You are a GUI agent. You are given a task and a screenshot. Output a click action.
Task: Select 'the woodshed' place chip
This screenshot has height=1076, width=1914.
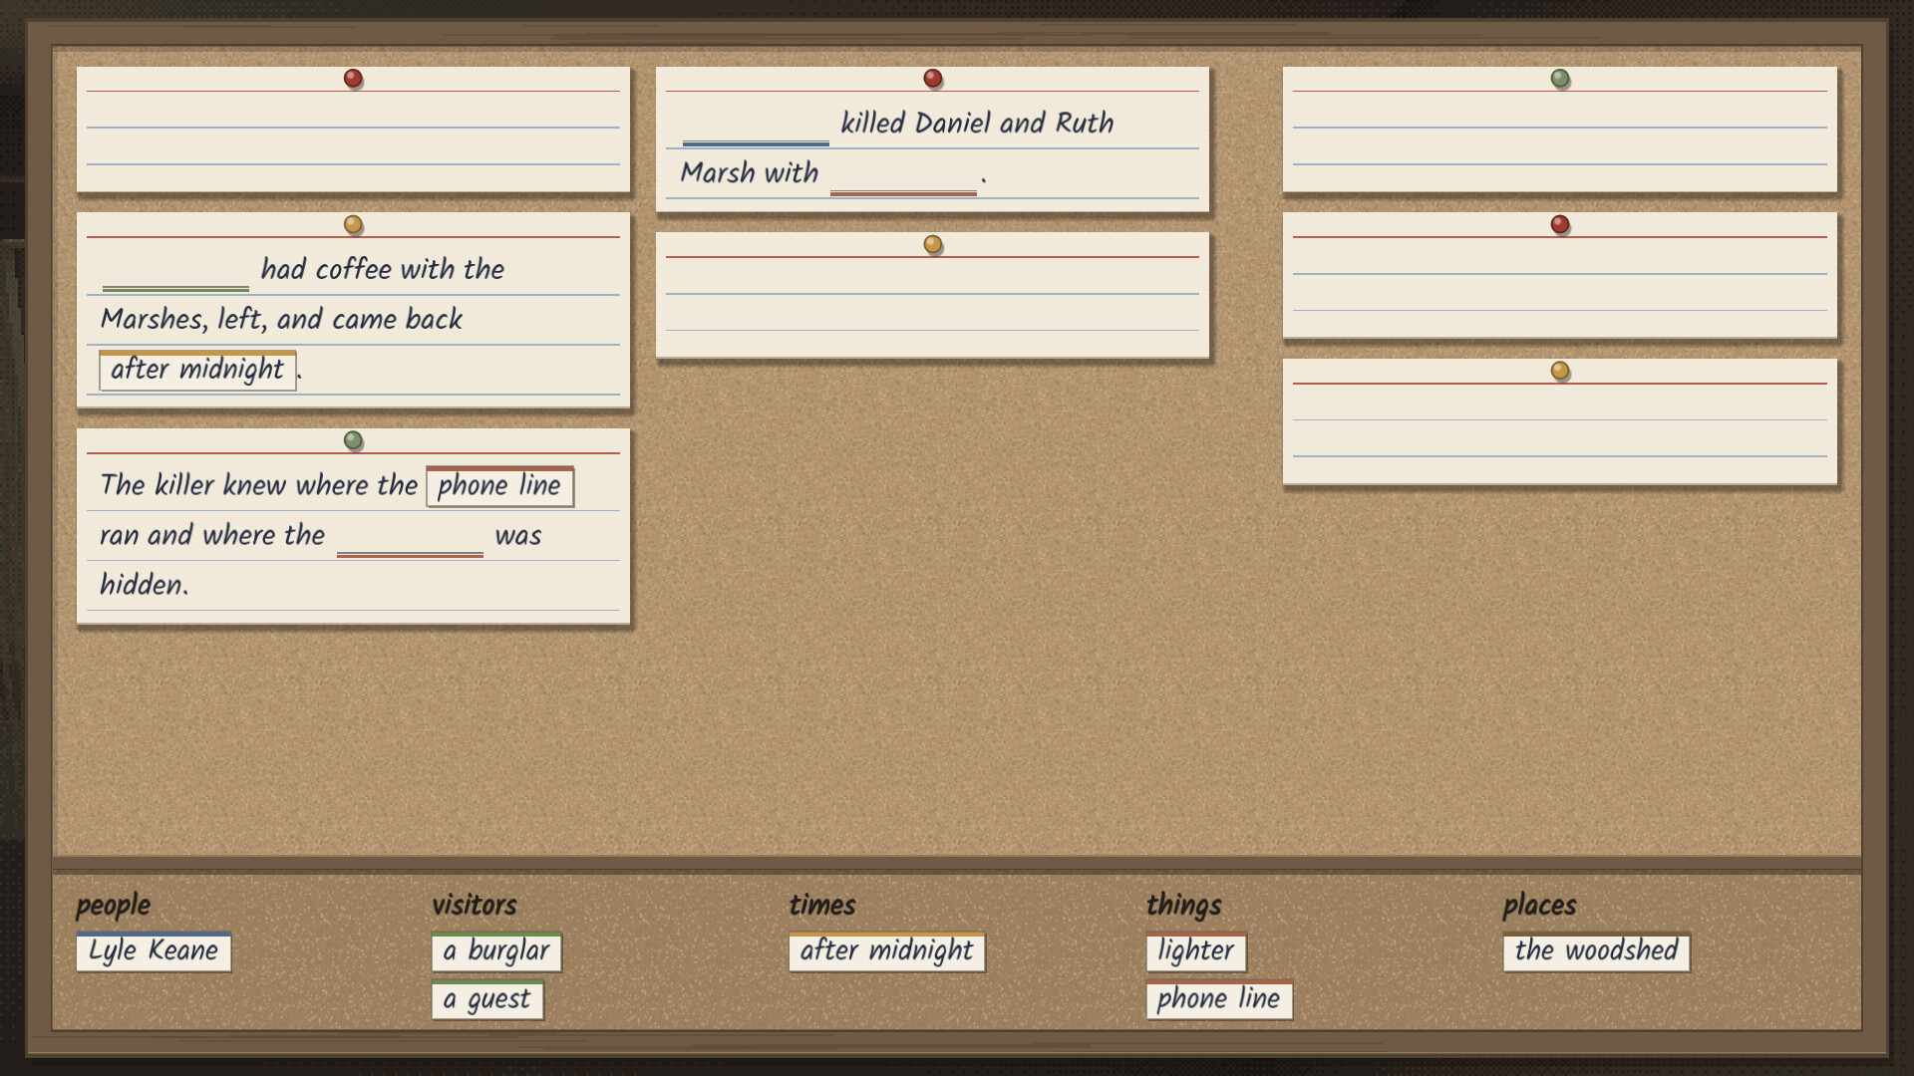pyautogui.click(x=1596, y=950)
